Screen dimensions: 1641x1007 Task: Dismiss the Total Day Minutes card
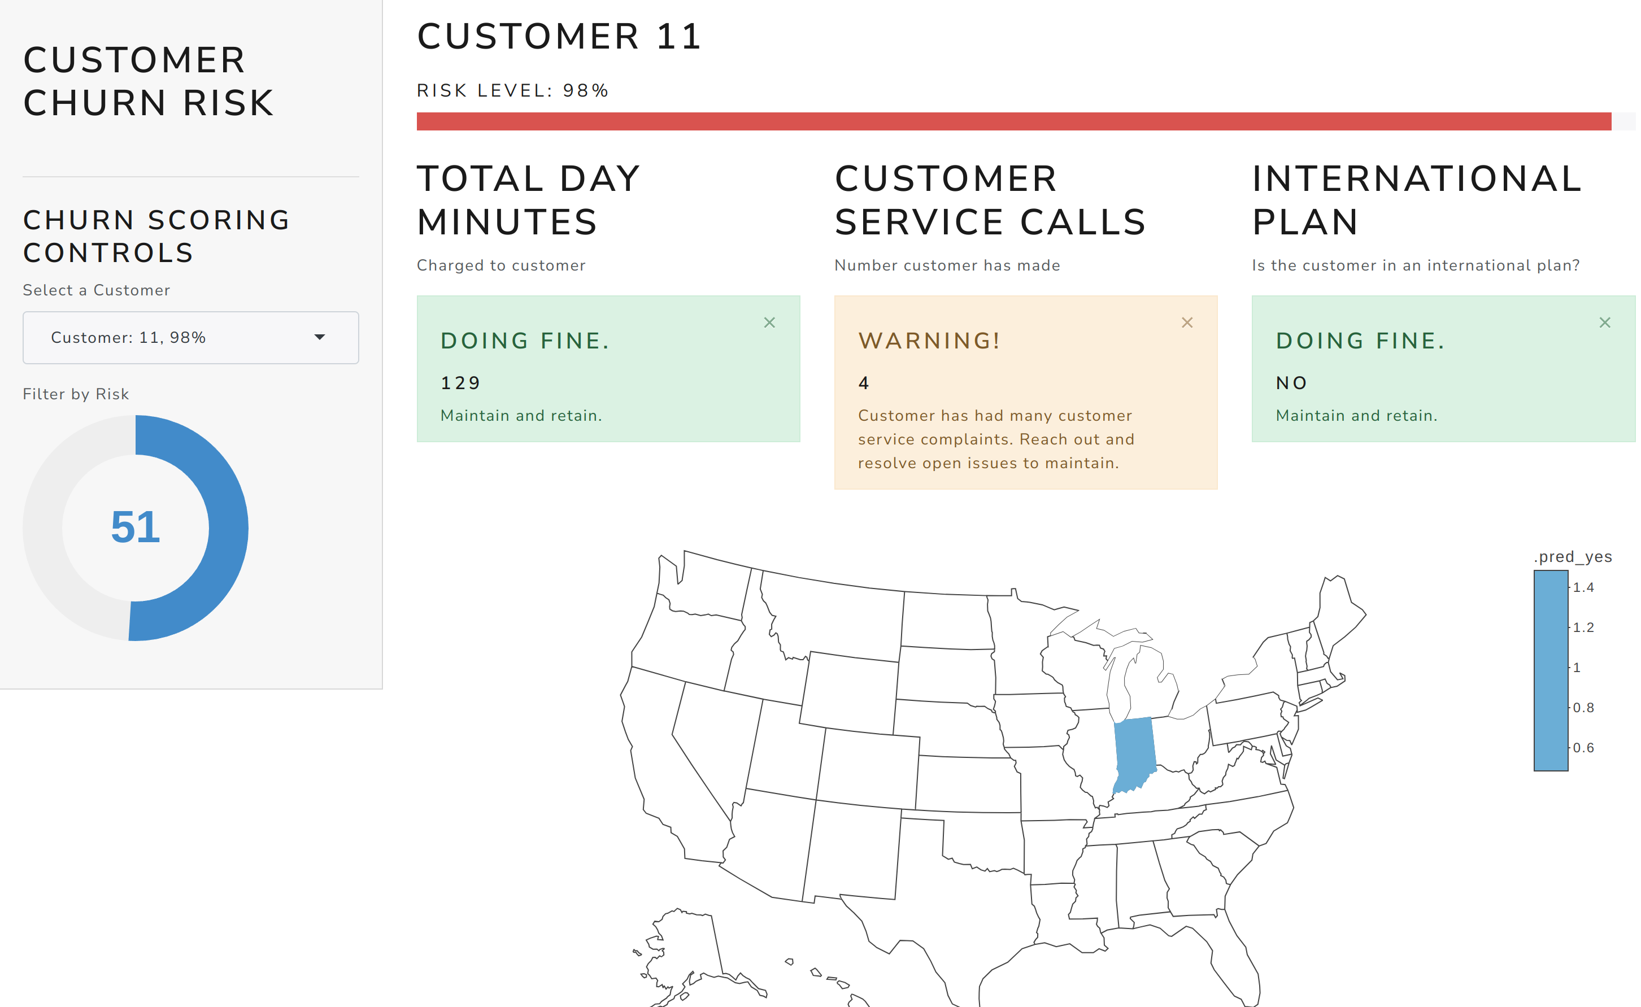pos(770,322)
